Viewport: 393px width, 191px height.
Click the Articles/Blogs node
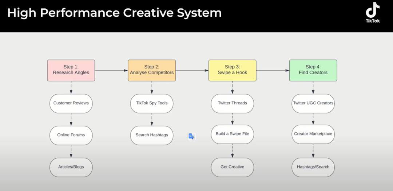point(71,167)
